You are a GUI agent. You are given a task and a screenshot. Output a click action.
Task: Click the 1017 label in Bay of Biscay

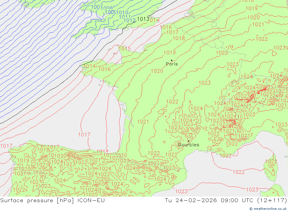click(x=84, y=135)
